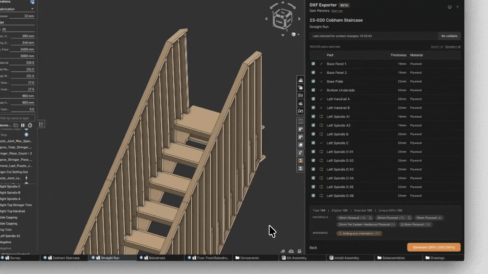Click the icon in the 19mm Plywood chip
488x274 pixels.
point(370,218)
